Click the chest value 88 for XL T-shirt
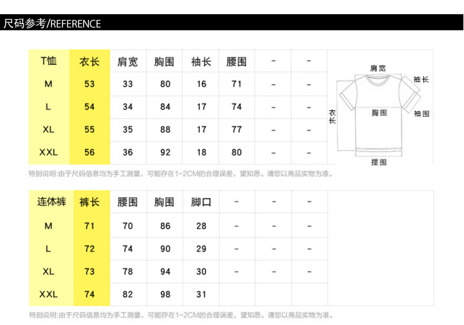Image resolution: width=464 pixels, height=325 pixels. click(x=165, y=130)
